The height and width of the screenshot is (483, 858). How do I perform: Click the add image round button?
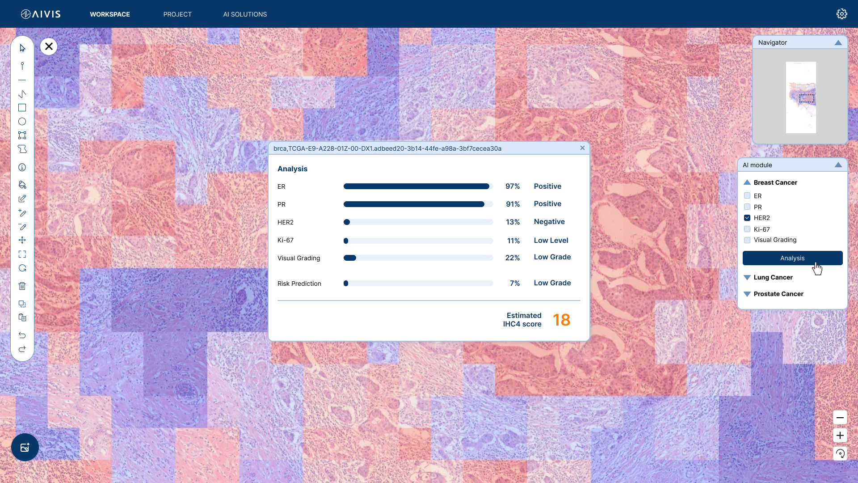point(25,447)
